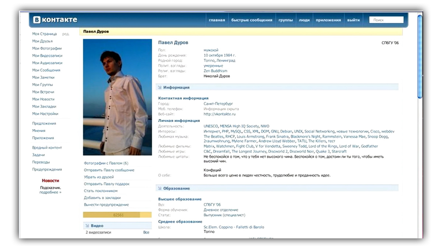Click the Starcraft game link

(339, 151)
